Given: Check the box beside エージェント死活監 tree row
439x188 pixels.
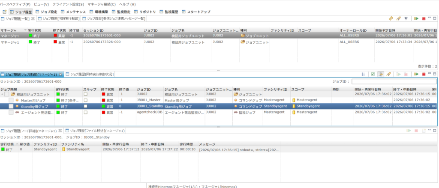Looking at the screenshot, I should point(11,113).
